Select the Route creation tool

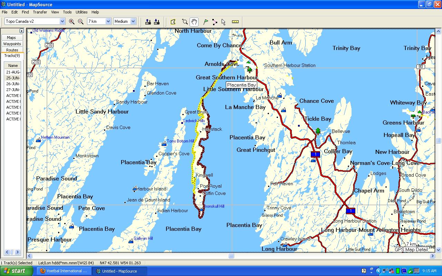[x=214, y=21]
